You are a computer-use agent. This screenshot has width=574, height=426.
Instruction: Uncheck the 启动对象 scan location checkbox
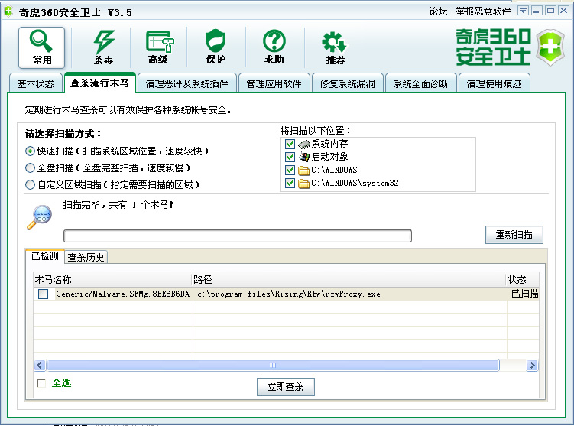coord(290,157)
